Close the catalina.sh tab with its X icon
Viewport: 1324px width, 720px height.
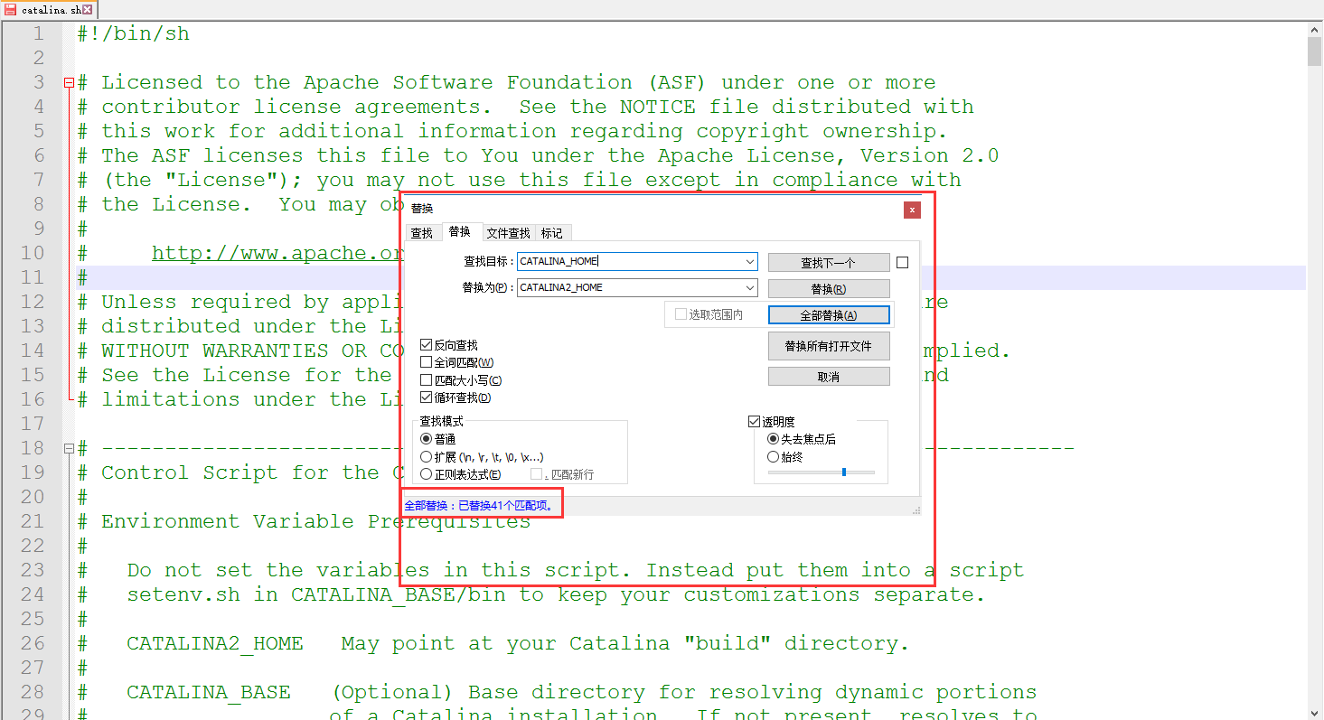pos(88,9)
